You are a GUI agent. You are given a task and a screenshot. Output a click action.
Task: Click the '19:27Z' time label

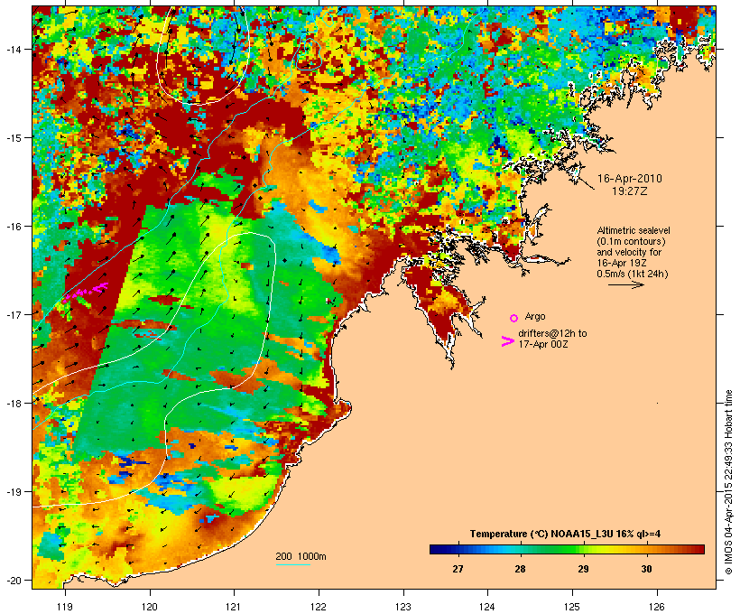(630, 191)
